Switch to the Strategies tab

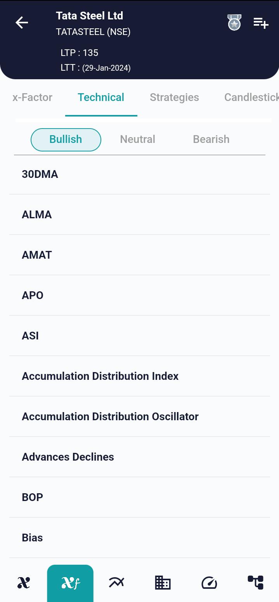[x=174, y=97]
